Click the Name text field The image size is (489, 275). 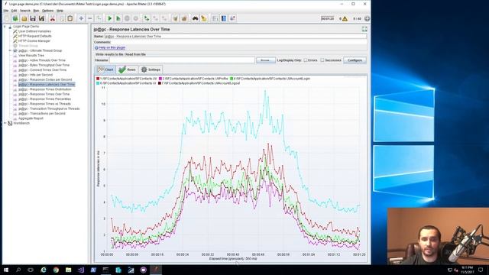pos(235,37)
